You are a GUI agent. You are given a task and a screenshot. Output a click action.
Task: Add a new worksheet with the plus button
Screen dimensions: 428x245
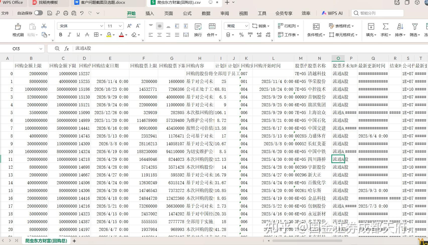pyautogui.click(x=74, y=241)
